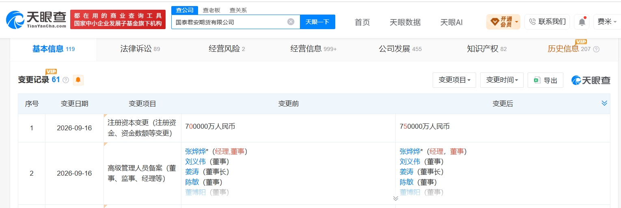Open 刘义伟 link in 变更后 column
Screen dimensions: 621x208
(x=410, y=161)
